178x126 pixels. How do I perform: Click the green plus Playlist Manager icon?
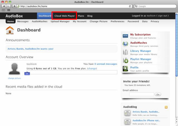click(x=125, y=60)
